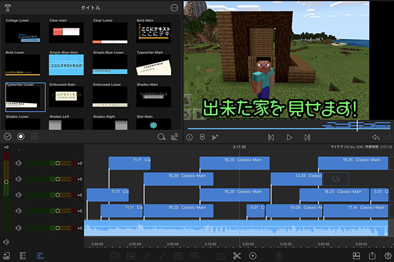Select the Clear-main title preset
The height and width of the screenshot is (262, 394).
(x=67, y=30)
